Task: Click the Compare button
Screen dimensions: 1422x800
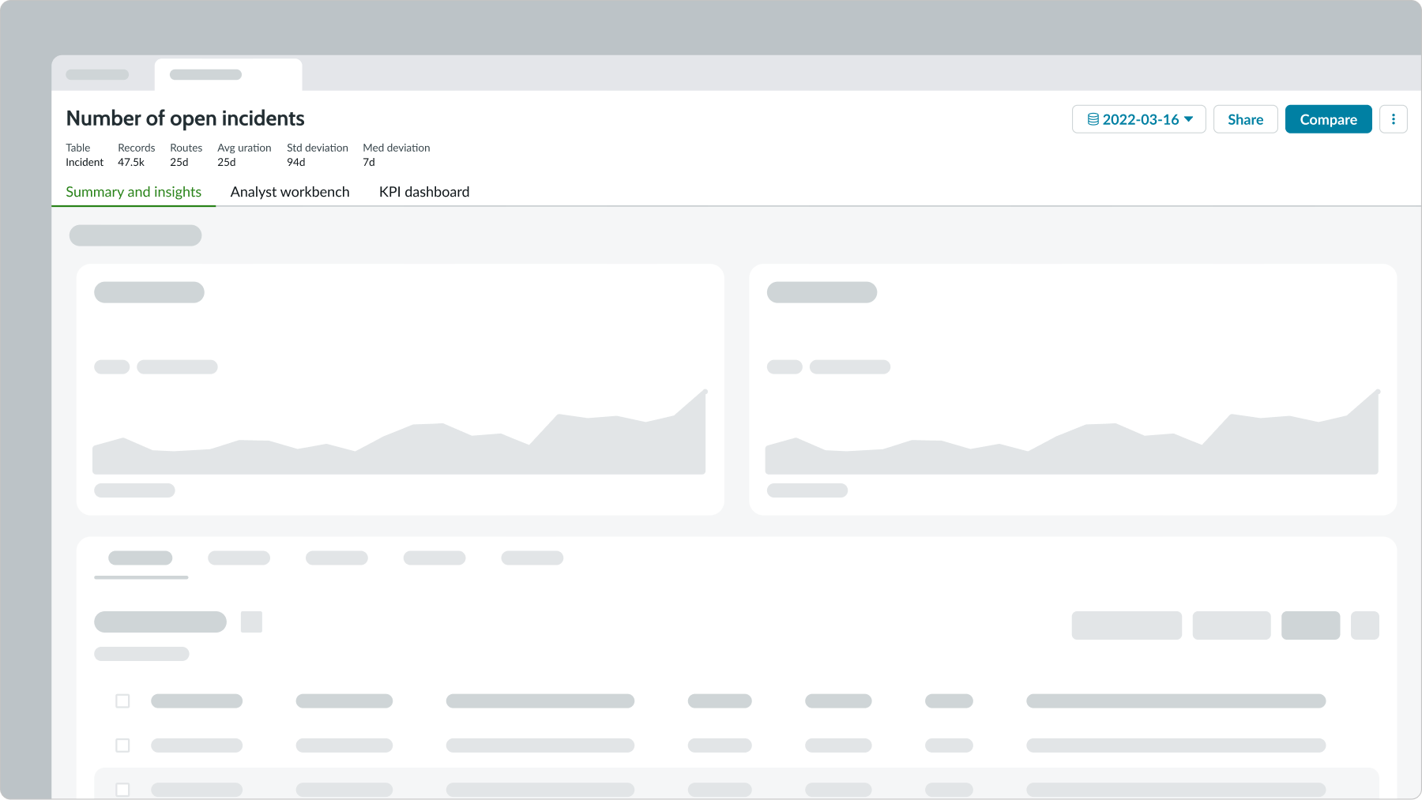Action: 1328,119
